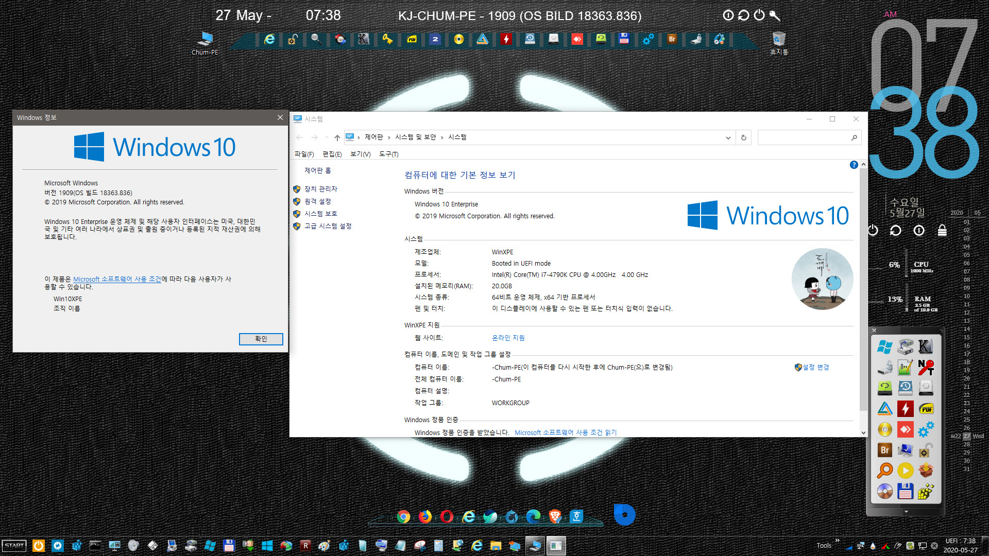Click the blue help question mark icon
Image resolution: width=989 pixels, height=556 pixels.
tap(854, 165)
